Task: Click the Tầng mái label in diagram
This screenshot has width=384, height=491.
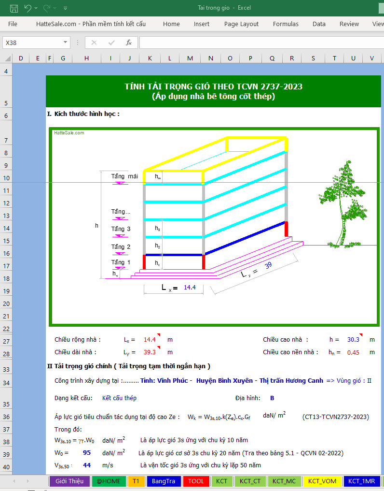Action: (x=124, y=176)
